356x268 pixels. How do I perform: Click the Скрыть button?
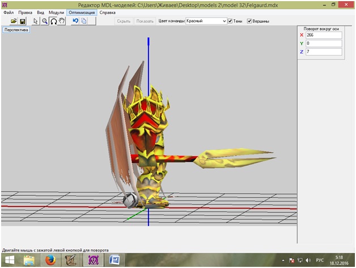point(124,21)
